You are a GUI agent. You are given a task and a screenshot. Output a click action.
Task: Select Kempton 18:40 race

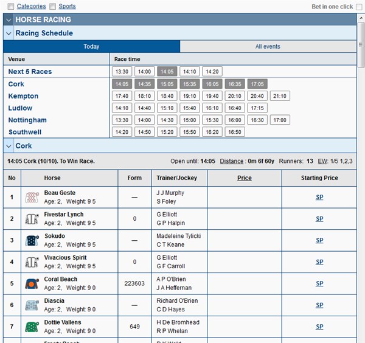167,96
